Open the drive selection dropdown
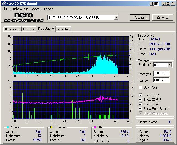The height and width of the screenshot is (145, 177). 116,18
